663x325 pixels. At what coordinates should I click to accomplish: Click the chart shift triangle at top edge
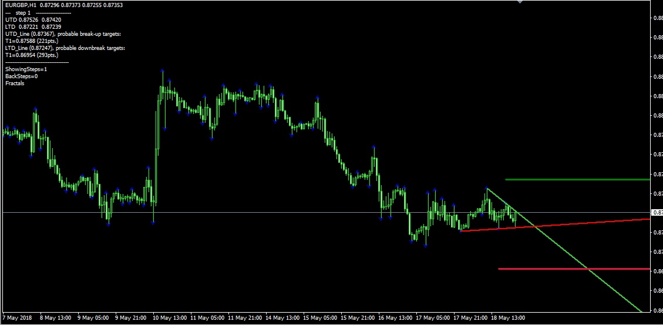click(519, 2)
